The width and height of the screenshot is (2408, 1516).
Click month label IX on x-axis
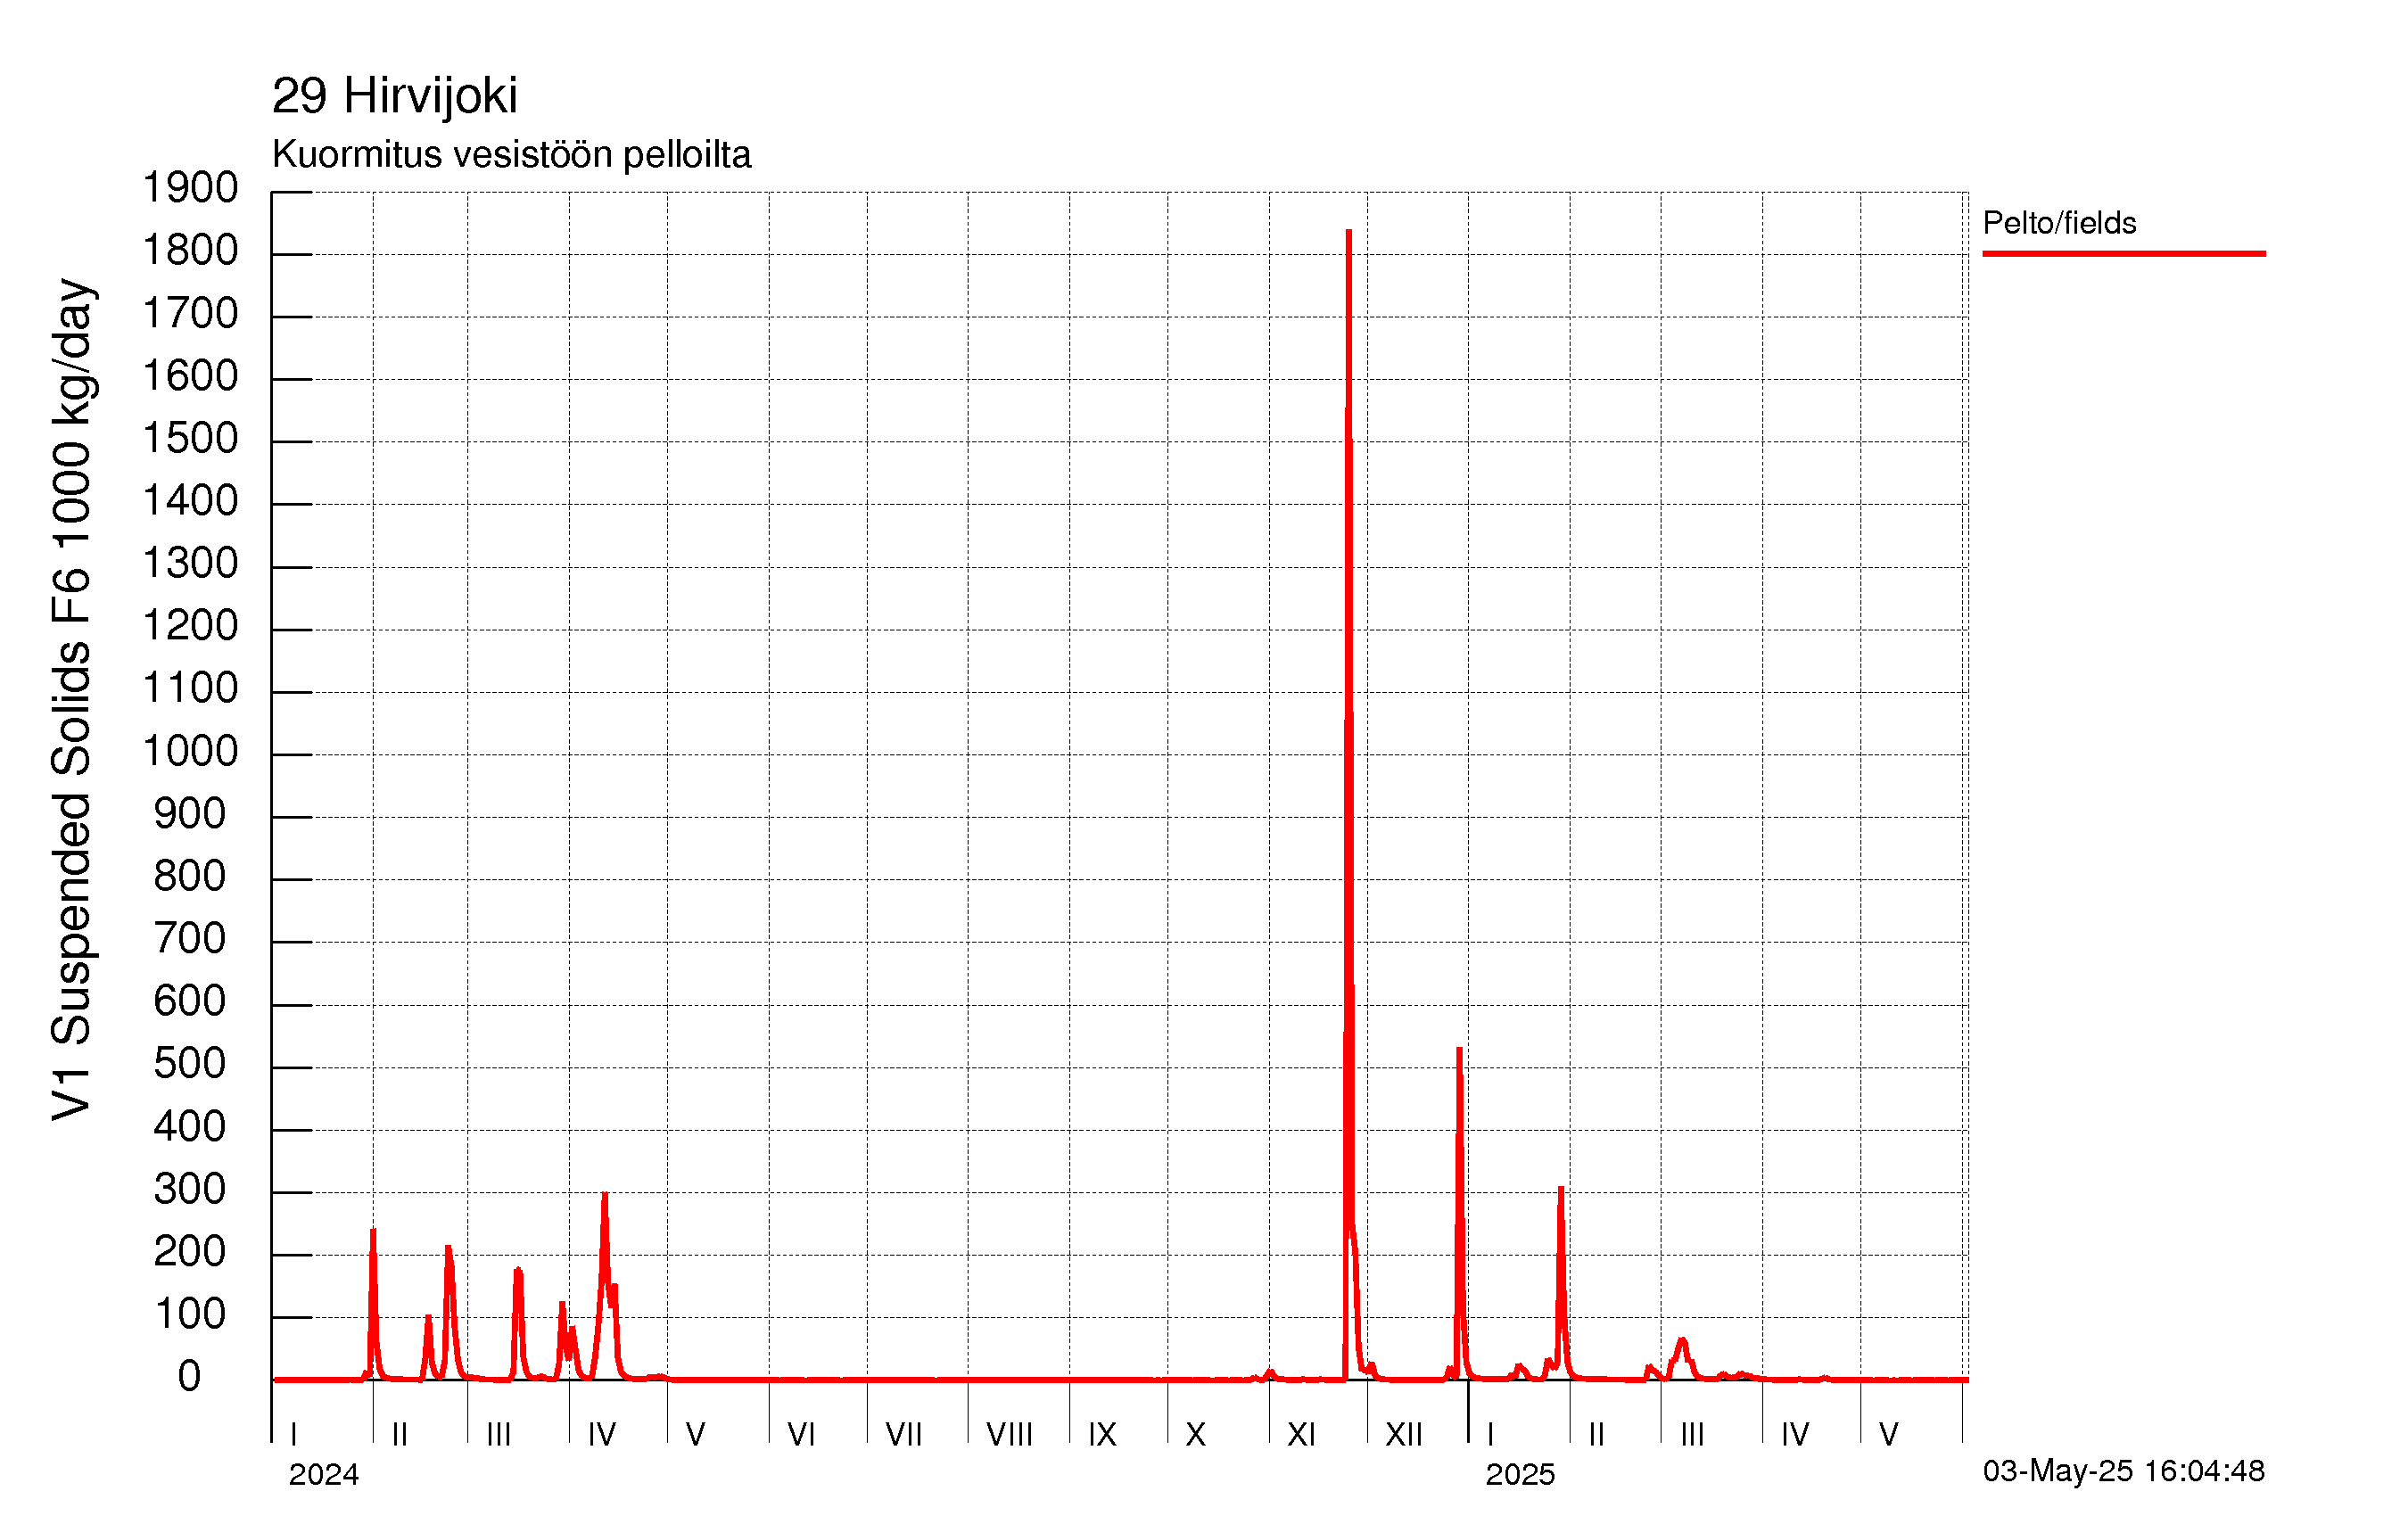pos(1102,1435)
